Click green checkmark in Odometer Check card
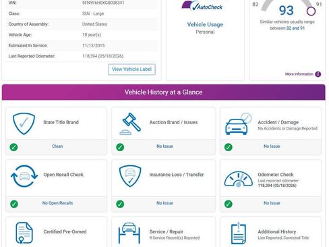329x247 pixels. tap(229, 204)
